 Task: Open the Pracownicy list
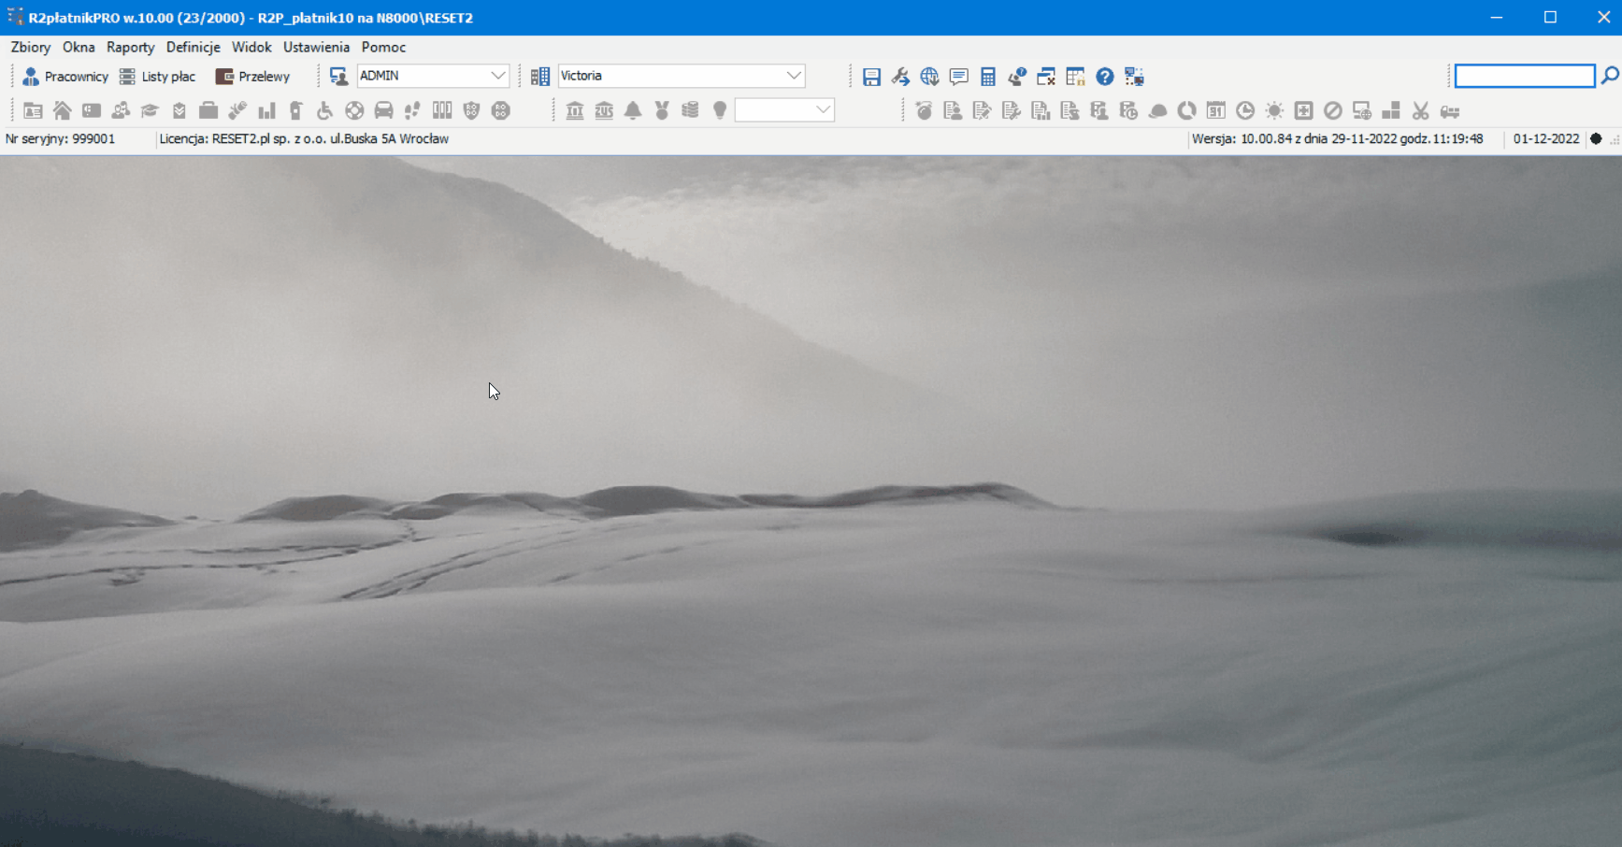click(65, 77)
